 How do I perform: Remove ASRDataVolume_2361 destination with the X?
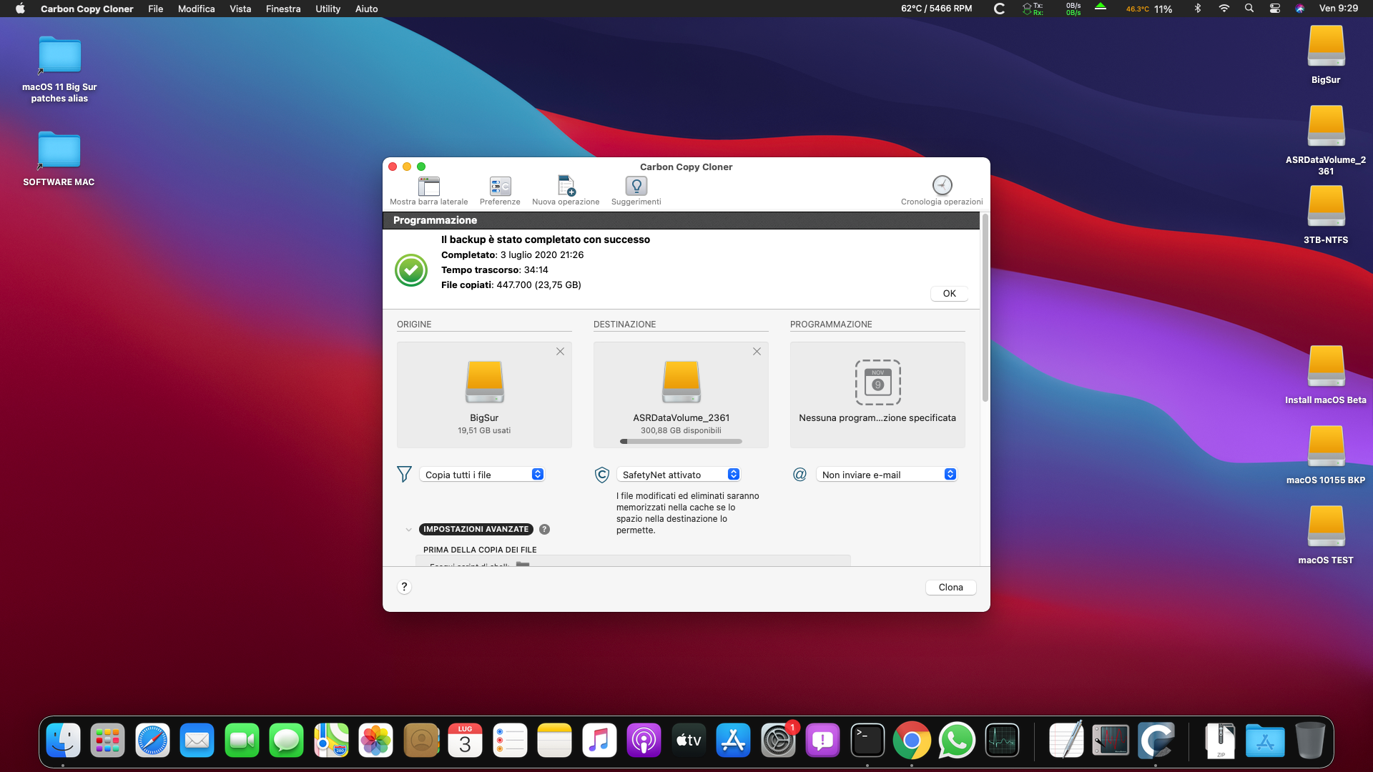tap(757, 352)
